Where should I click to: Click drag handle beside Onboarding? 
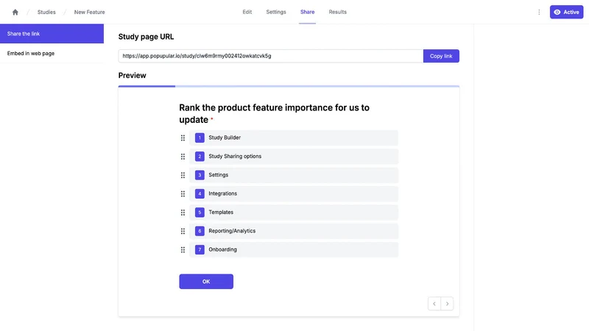click(x=183, y=249)
